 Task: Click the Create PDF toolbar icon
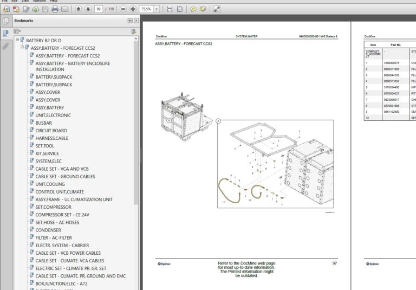click(16, 9)
